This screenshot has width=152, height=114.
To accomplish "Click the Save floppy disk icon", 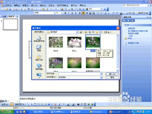I will coord(10,9).
